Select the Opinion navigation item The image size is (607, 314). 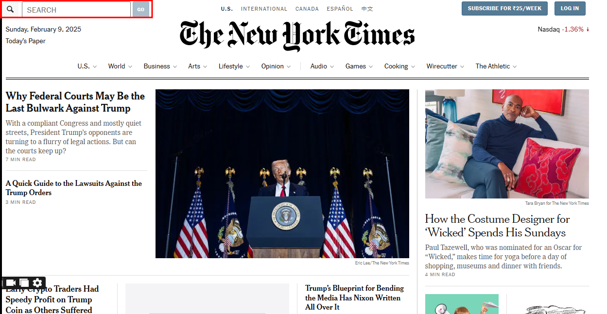pyautogui.click(x=272, y=66)
